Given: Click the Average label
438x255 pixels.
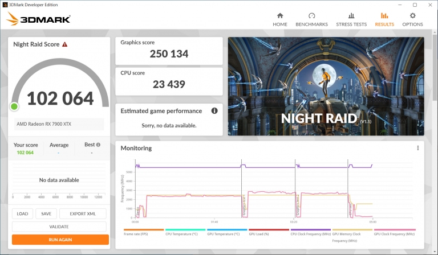Looking at the screenshot, I should tap(59, 145).
